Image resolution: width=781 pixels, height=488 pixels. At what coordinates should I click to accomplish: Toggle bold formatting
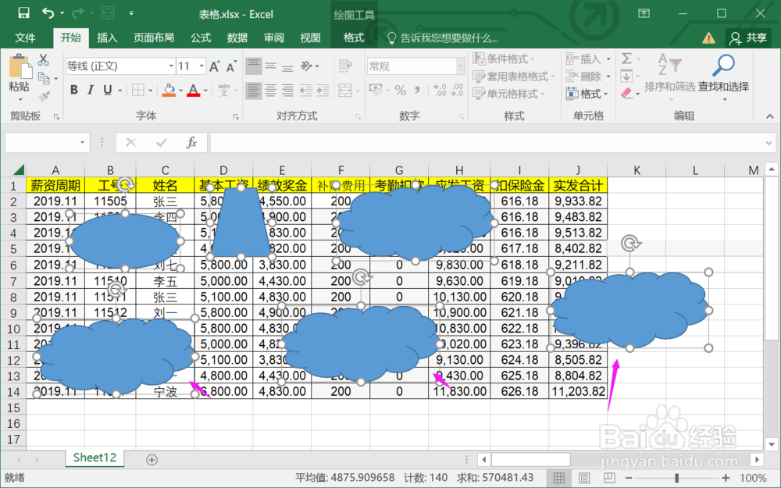(73, 90)
